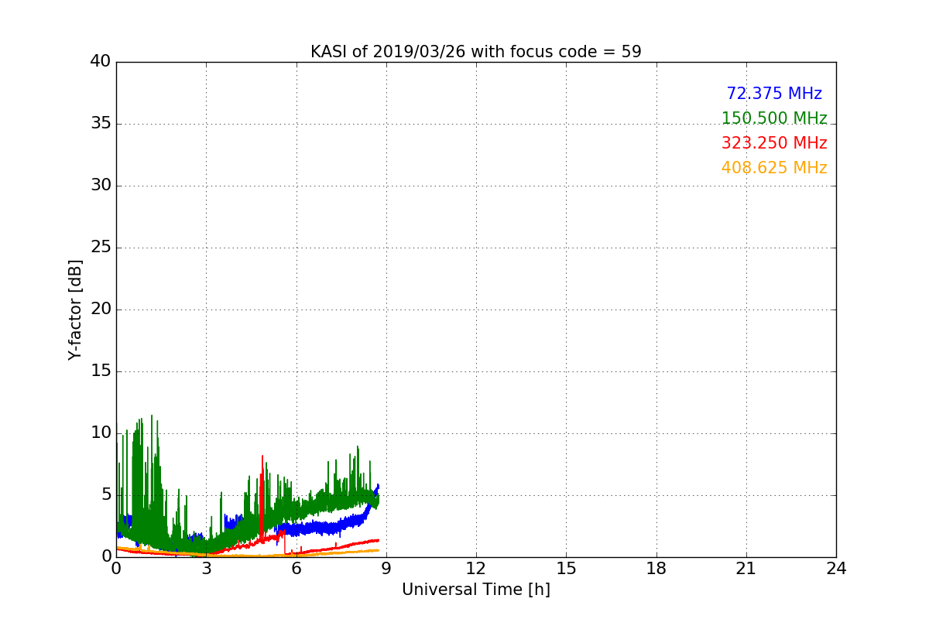Click the x-axis tick label 6

(296, 569)
